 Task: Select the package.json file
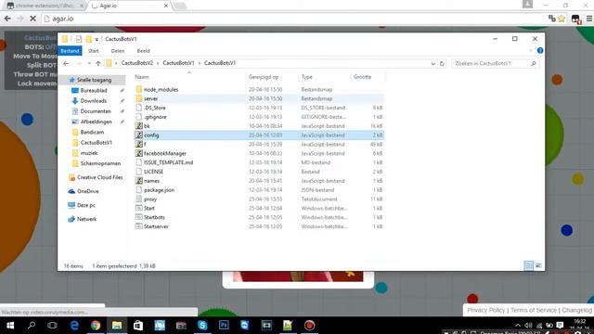click(159, 190)
